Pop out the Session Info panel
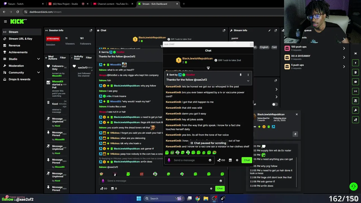Viewport: 361px width, 203px height. point(91,30)
